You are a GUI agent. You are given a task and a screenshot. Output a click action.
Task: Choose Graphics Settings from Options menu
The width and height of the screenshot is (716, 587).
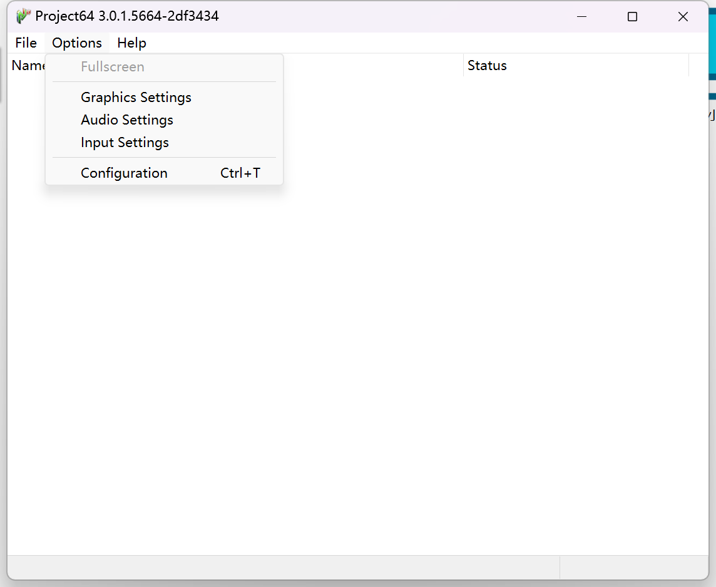coord(165,97)
